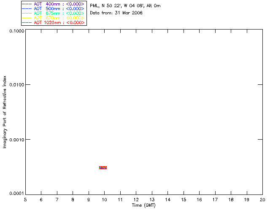Screen dimensions: 270x216
Task: Click the AOT 675nm legend entry
Action: point(53,13)
